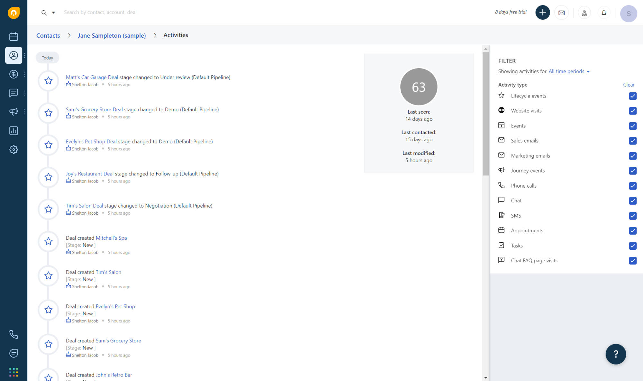Select the Deals dollar icon in sidebar
This screenshot has height=381, width=643.
[x=14, y=74]
